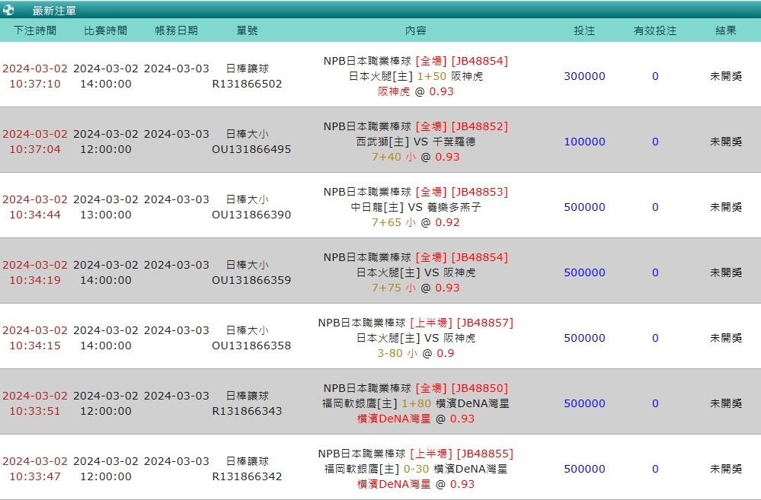Click the [上半場] [JB48855] game line
This screenshot has height=500, width=761.
tap(416, 454)
